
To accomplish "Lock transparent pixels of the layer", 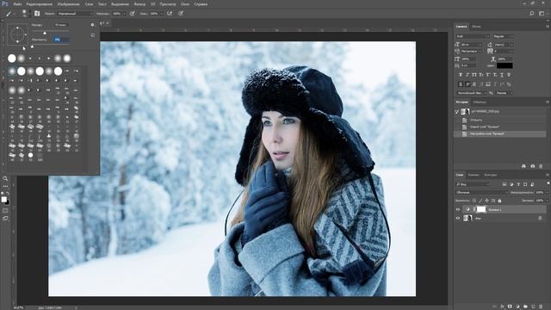I will coord(474,201).
